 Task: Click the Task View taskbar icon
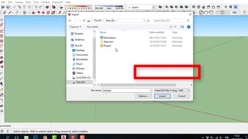tap(17, 137)
